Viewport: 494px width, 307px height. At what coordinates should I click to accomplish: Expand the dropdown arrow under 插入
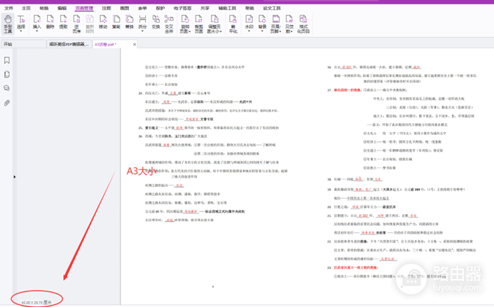(37, 31)
